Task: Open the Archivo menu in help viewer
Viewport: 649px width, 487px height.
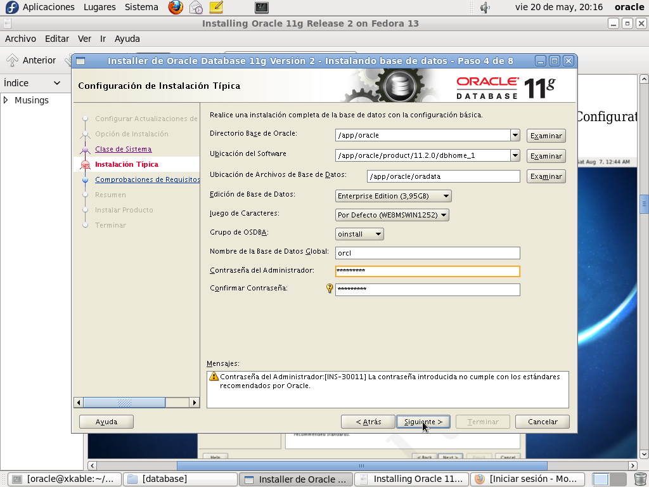Action: (x=20, y=39)
